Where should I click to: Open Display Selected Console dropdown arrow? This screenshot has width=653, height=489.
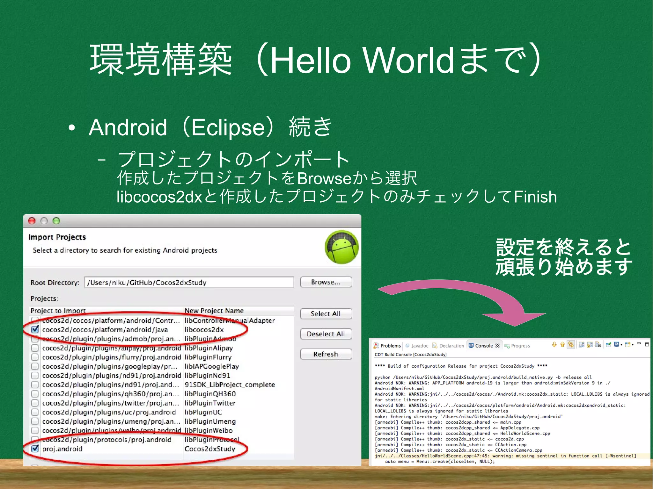coord(621,345)
